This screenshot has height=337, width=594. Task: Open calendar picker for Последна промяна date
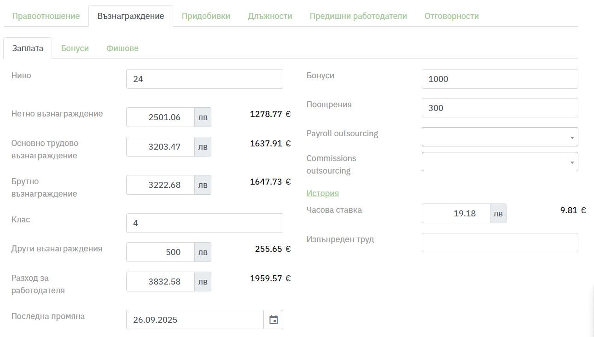[x=274, y=320]
